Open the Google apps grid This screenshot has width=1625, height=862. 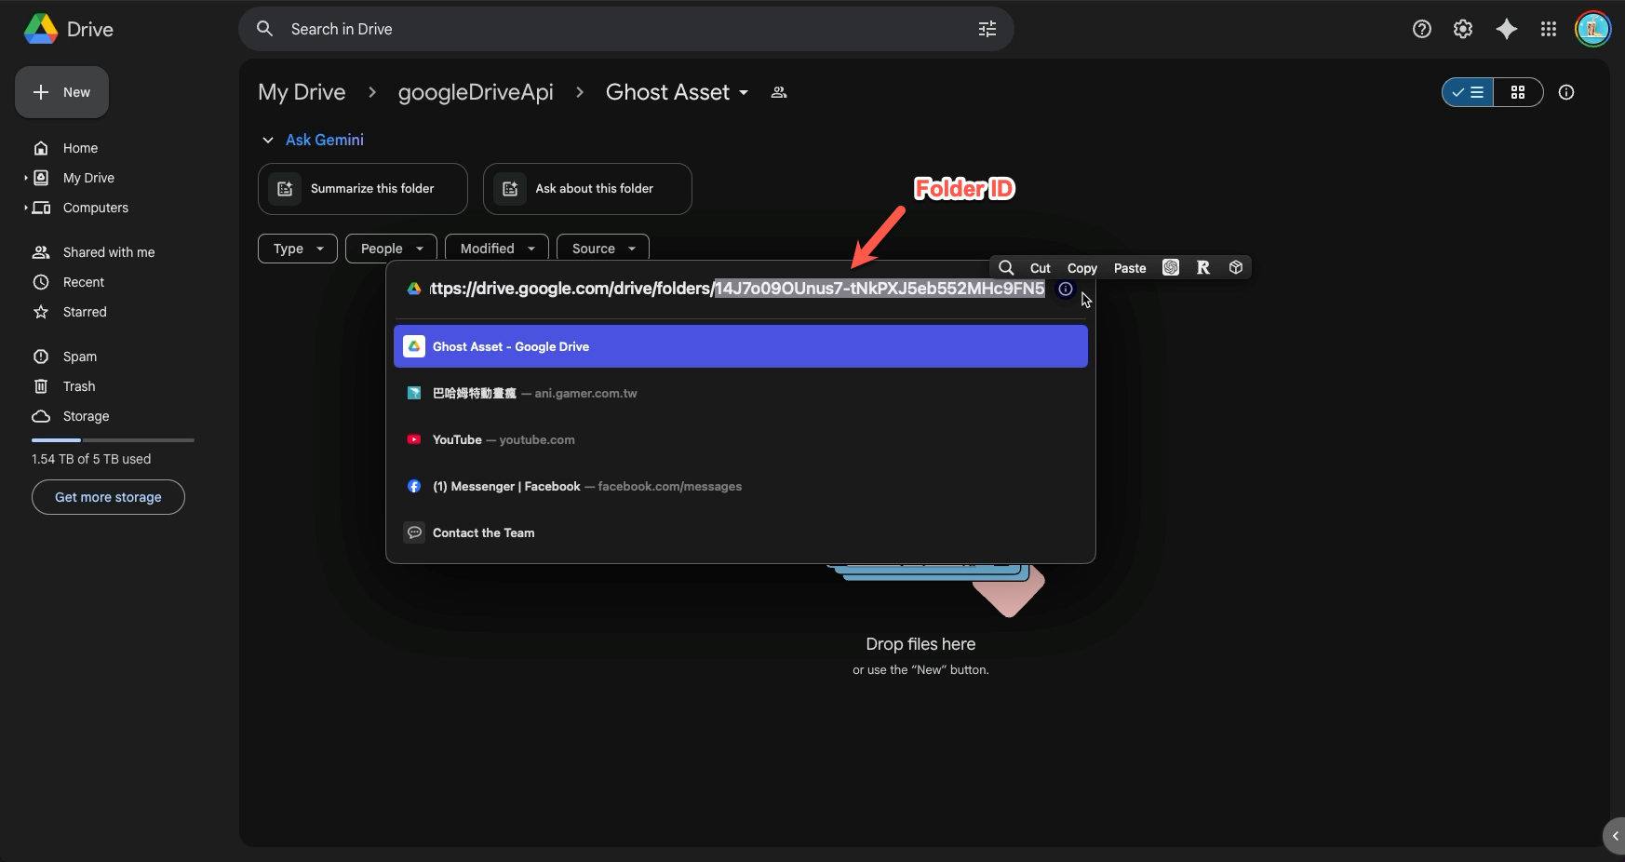pos(1549,29)
